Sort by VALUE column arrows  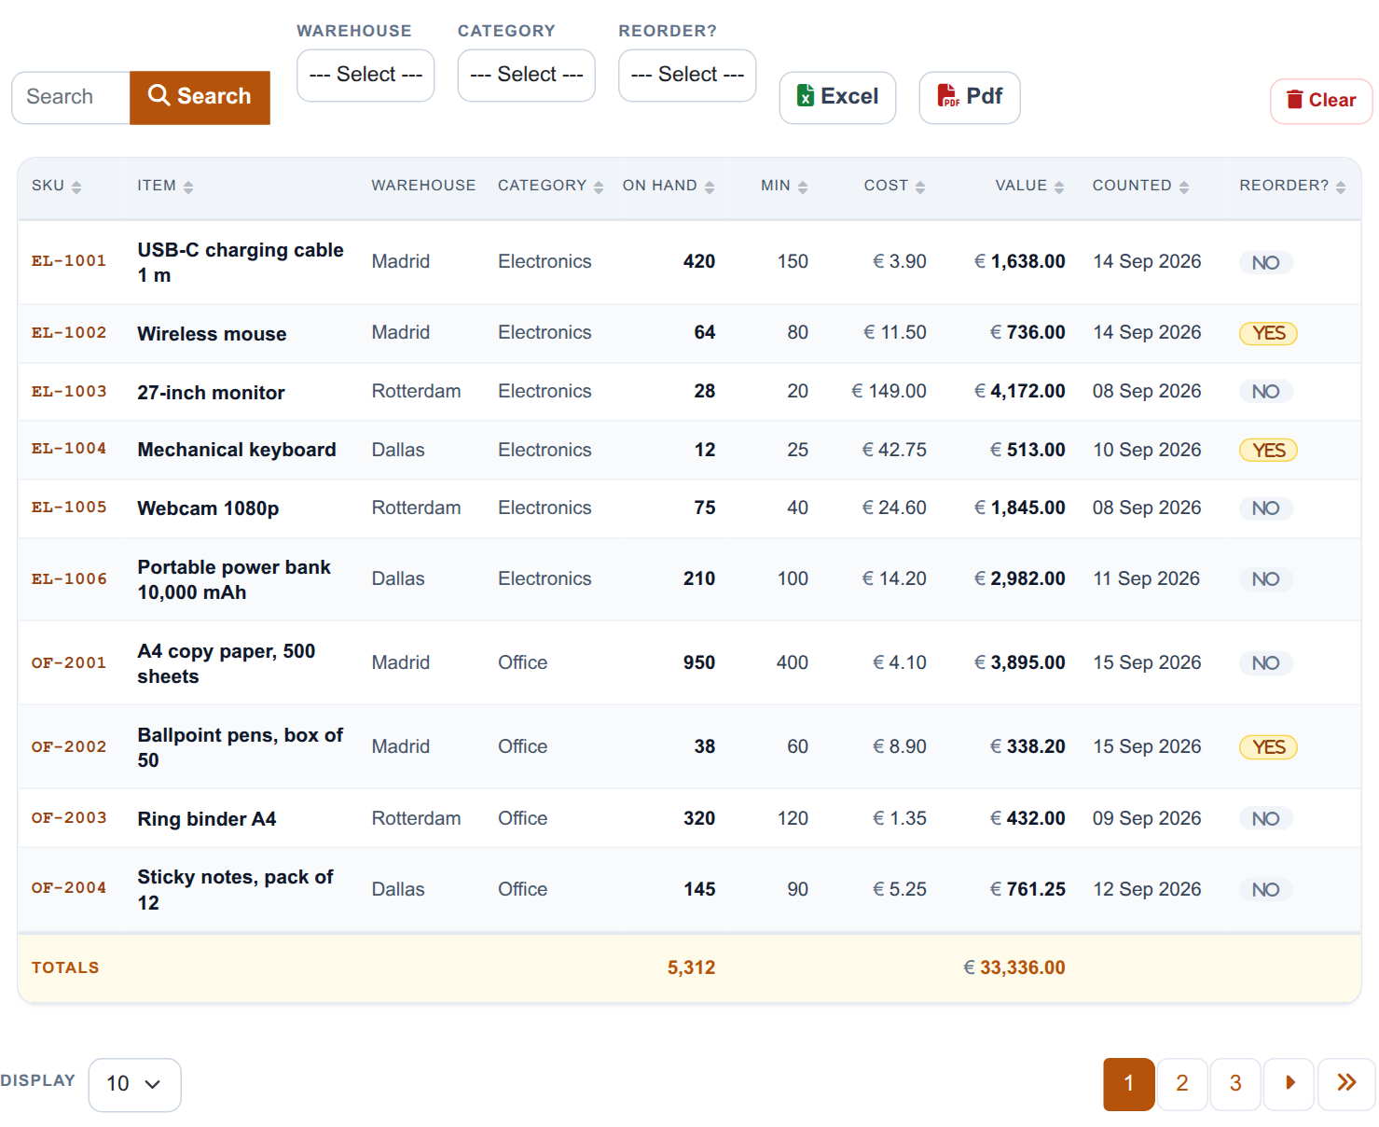click(1059, 187)
